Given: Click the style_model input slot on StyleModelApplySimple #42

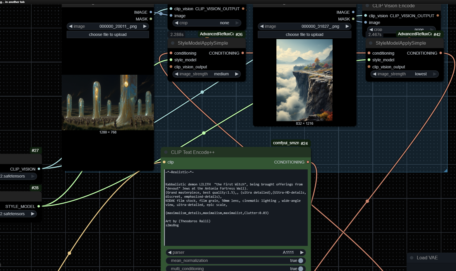Looking at the screenshot, I should pos(369,60).
